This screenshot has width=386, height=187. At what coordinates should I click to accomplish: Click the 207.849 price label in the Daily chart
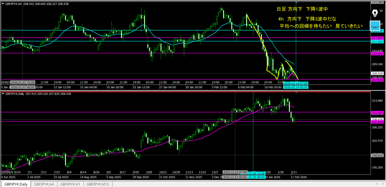click(377, 122)
